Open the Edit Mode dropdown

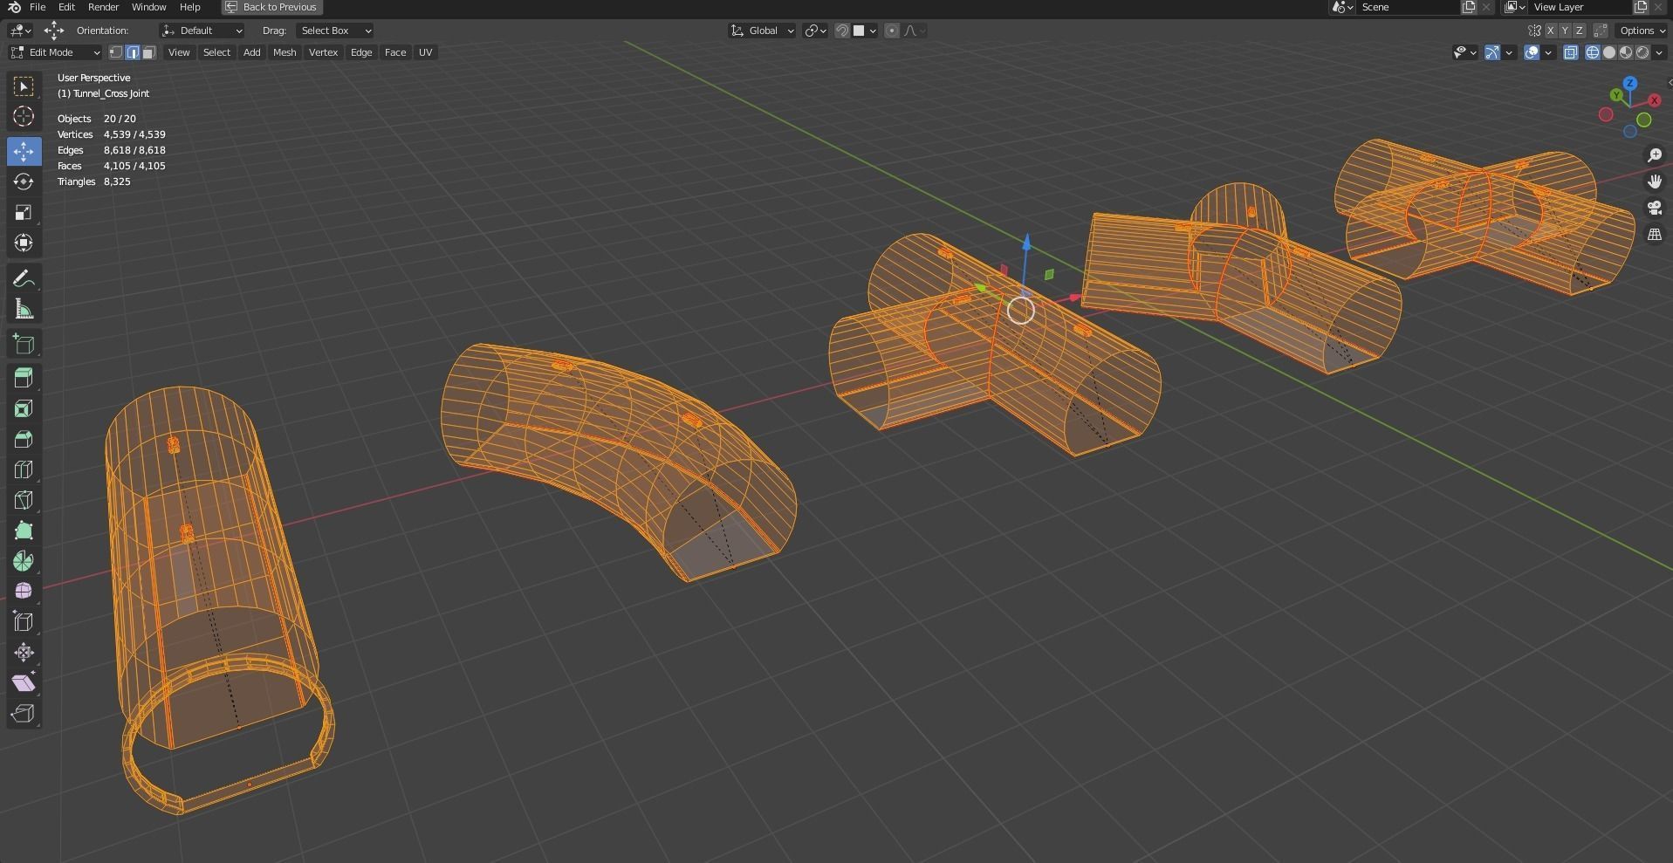[55, 52]
